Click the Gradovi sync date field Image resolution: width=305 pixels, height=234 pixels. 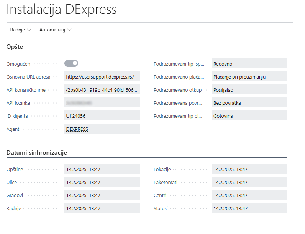tap(102, 195)
